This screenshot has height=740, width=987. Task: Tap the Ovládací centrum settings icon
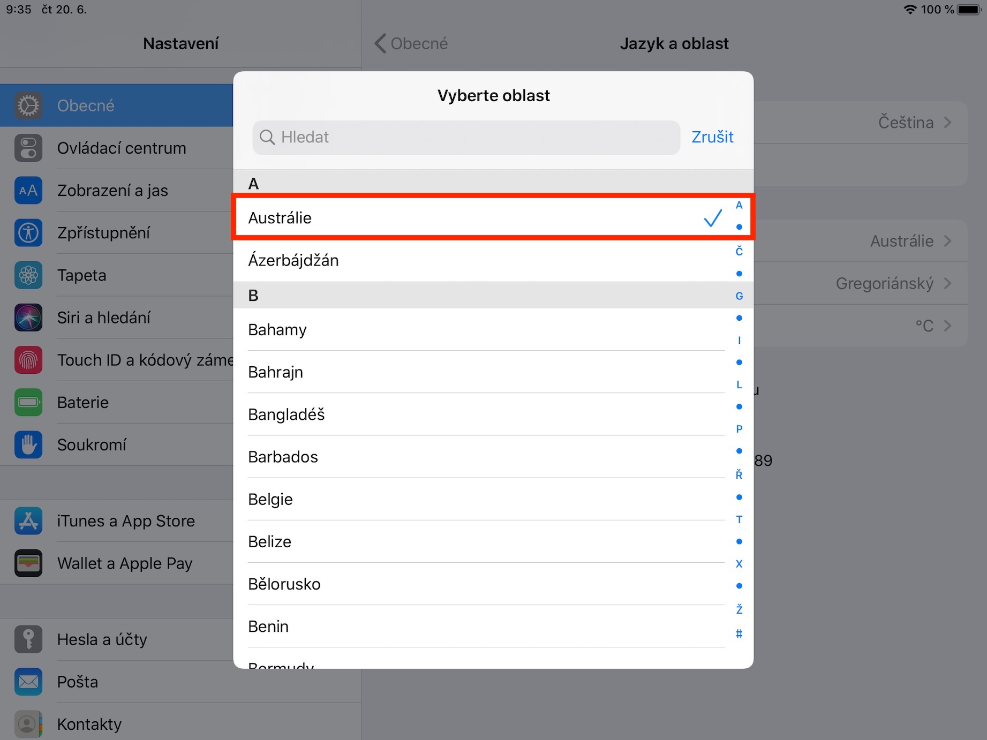click(x=28, y=148)
